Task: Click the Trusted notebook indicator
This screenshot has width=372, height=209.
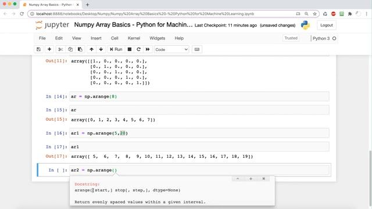Action: pos(291,38)
